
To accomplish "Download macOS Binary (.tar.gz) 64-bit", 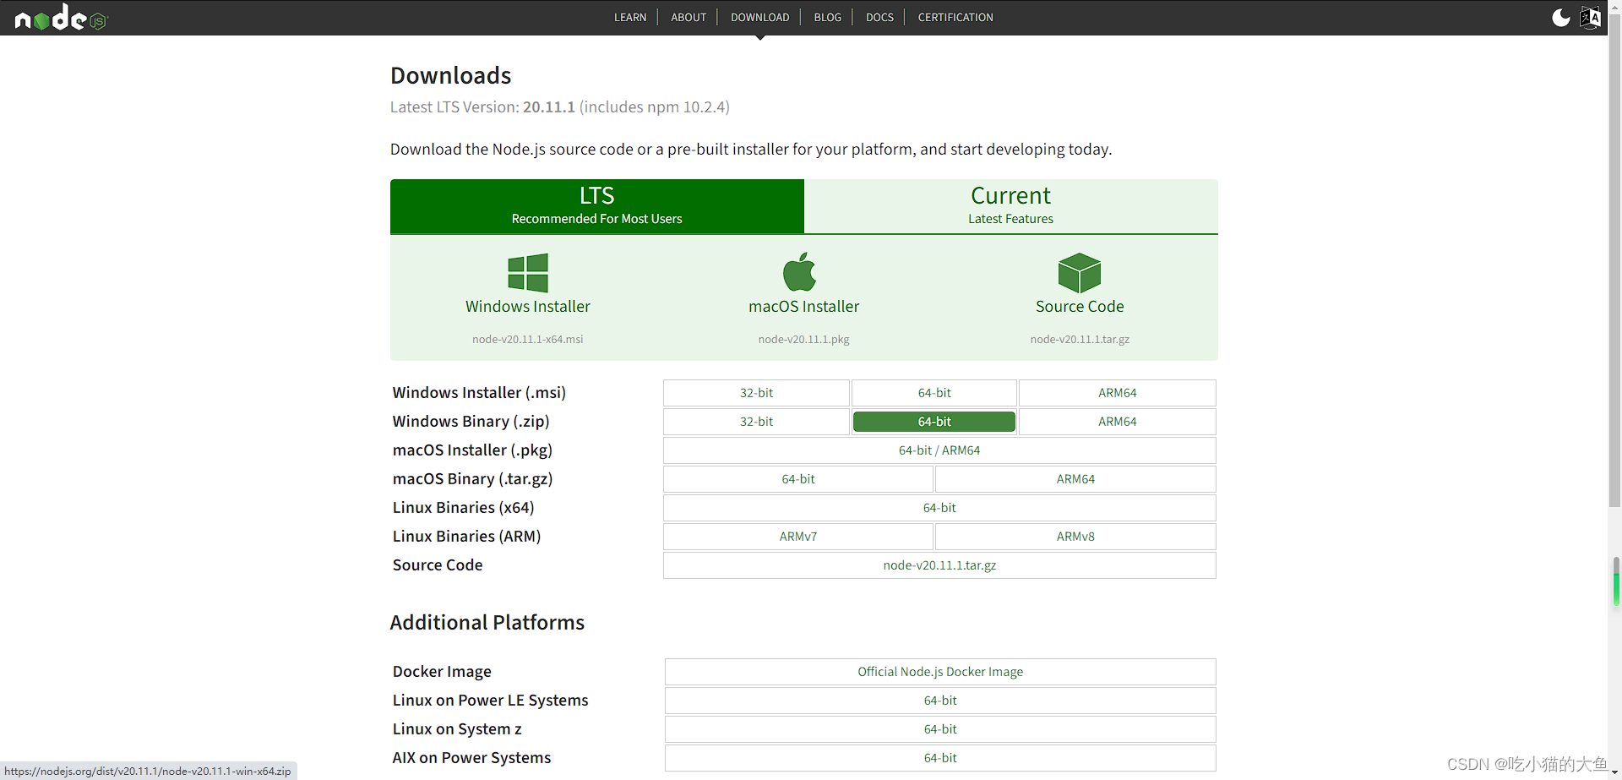I will click(x=798, y=479).
